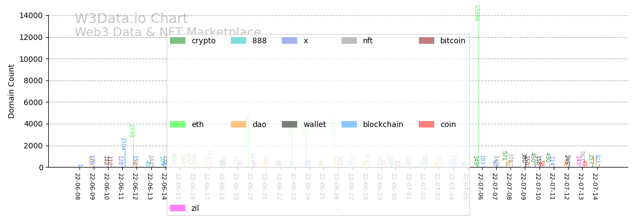The height and width of the screenshot is (219, 636).
Task: Click the nft legend color swatch
Action: tap(349, 41)
